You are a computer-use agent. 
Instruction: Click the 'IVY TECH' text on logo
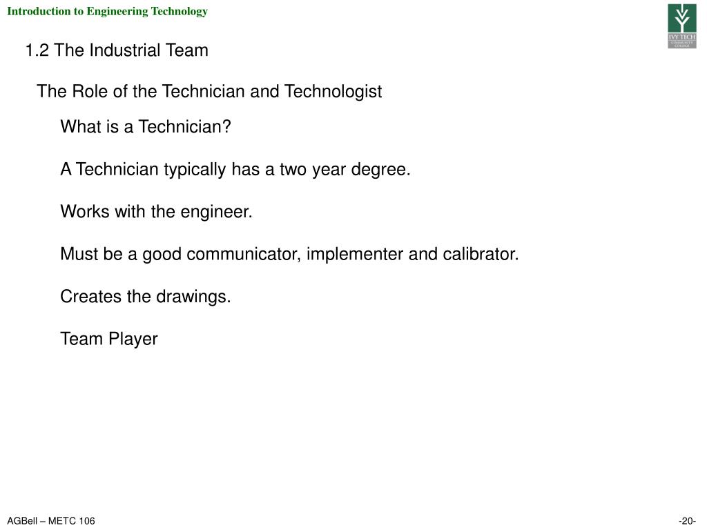coord(681,37)
